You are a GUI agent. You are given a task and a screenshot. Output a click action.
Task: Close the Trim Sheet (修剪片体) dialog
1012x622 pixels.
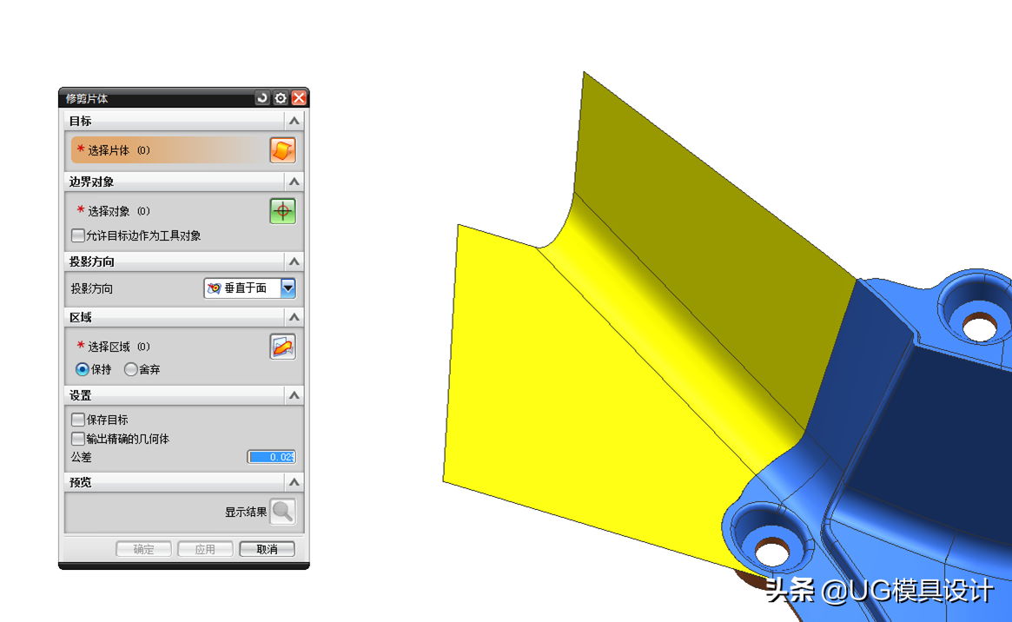[299, 98]
